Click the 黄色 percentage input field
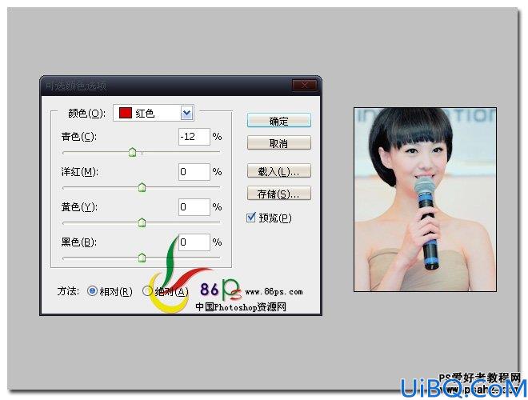Screen dimensions: 528x400 [x=194, y=206]
